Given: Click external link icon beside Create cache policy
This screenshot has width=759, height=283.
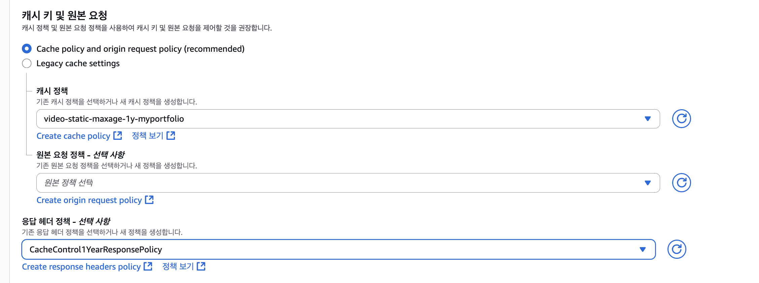Looking at the screenshot, I should [117, 135].
